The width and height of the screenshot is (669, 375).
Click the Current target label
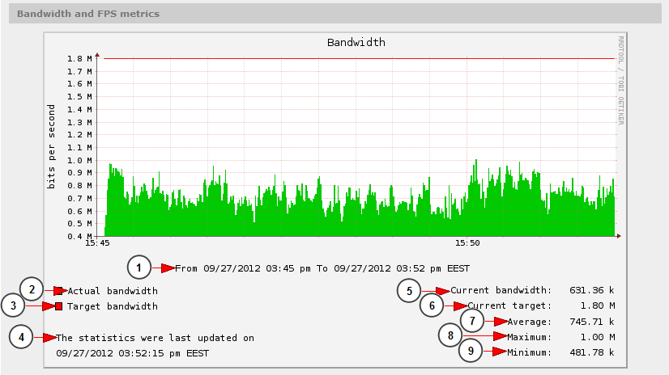coord(509,305)
